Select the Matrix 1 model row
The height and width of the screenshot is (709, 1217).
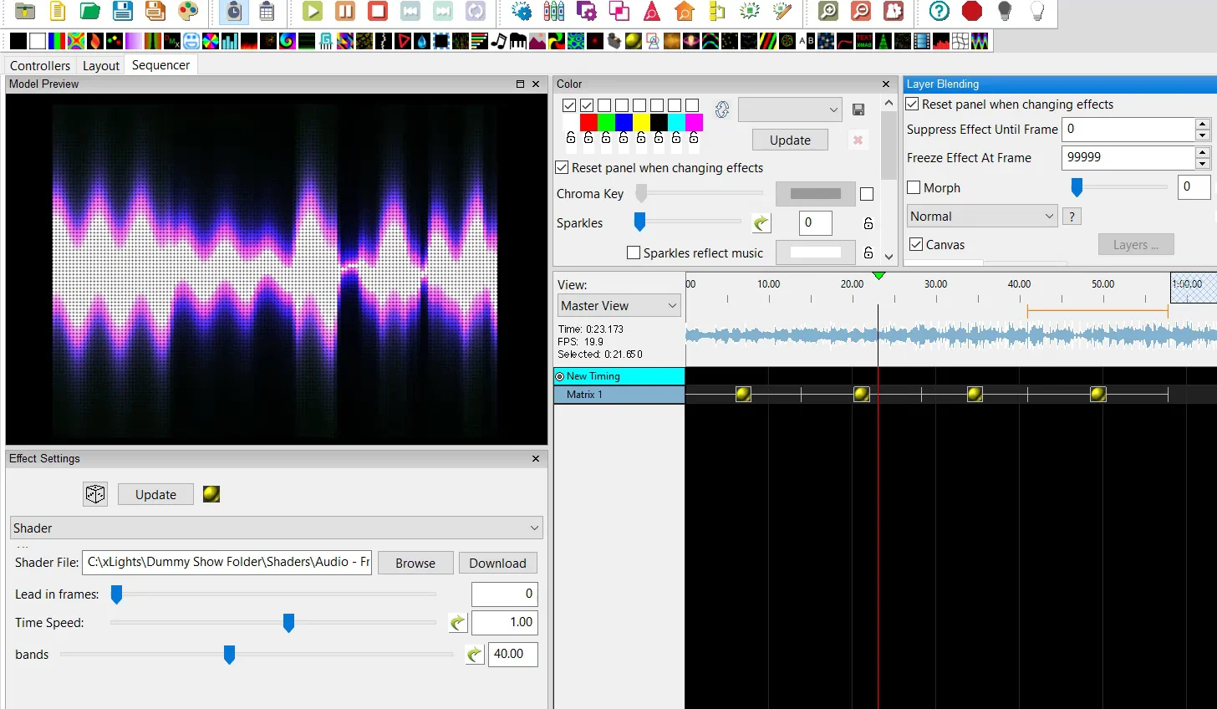[619, 395]
